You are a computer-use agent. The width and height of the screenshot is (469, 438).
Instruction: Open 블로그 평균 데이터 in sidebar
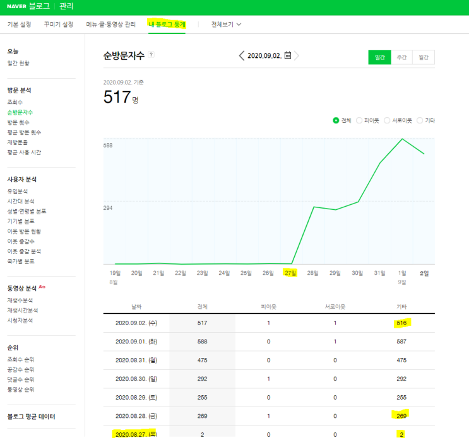point(31,417)
